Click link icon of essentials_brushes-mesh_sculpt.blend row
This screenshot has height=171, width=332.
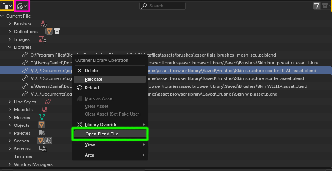pyautogui.click(x=25, y=55)
